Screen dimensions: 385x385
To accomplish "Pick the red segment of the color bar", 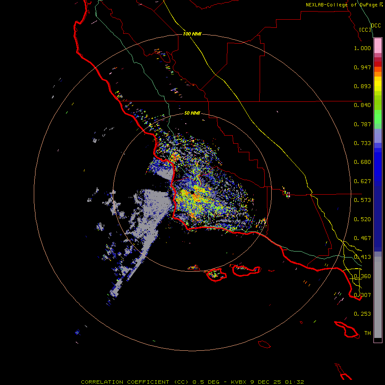I will tap(378, 64).
